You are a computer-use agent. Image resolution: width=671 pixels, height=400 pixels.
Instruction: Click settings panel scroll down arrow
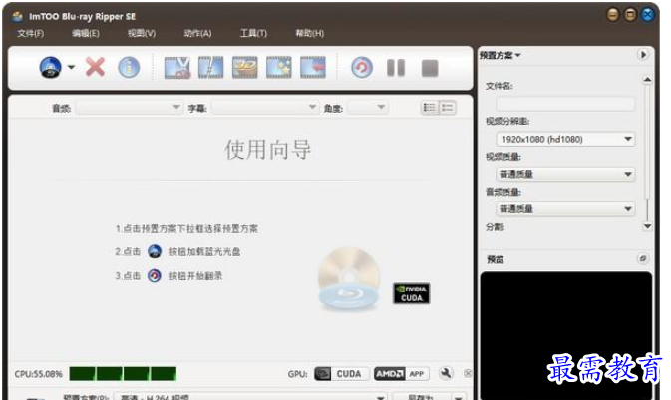[647, 226]
